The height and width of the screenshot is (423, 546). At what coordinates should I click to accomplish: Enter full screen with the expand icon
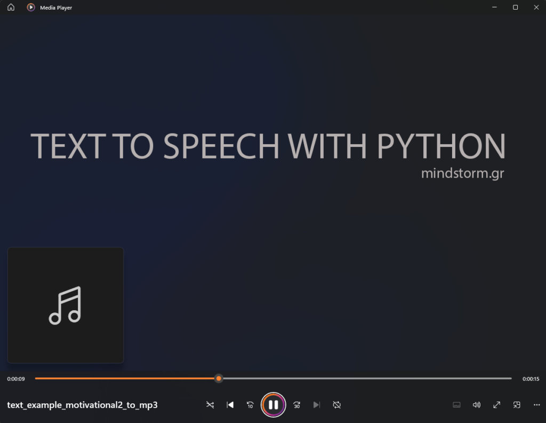point(496,405)
